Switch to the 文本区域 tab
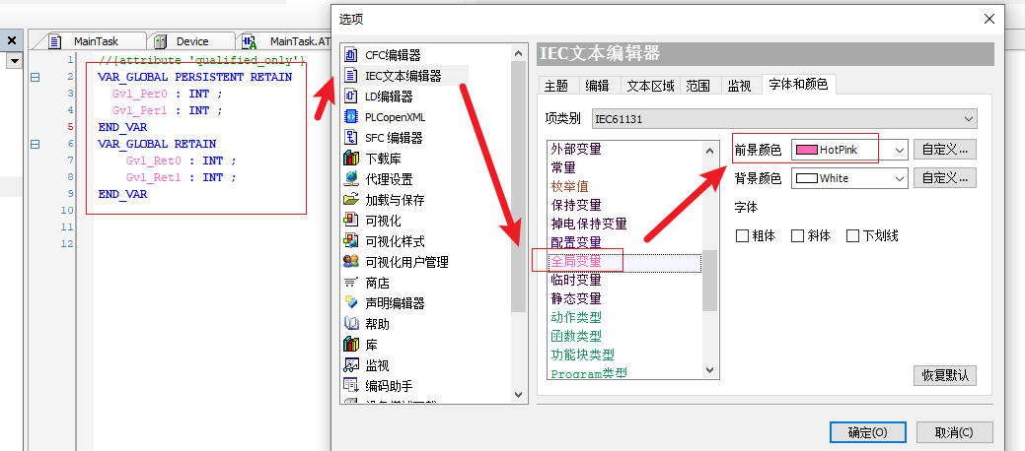The height and width of the screenshot is (451, 1025). point(650,86)
